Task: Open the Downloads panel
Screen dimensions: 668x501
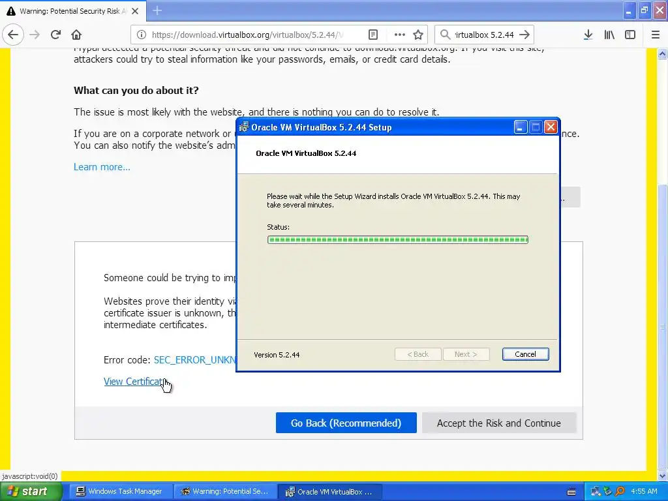Action: (588, 35)
